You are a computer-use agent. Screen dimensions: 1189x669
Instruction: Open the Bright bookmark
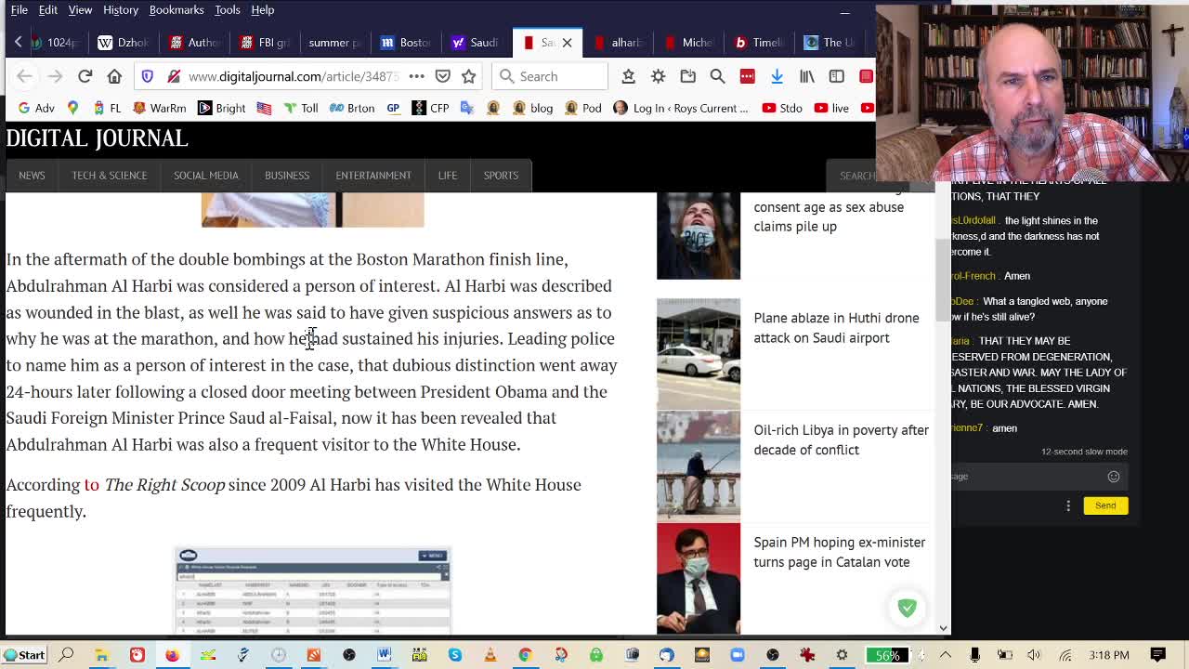click(221, 108)
